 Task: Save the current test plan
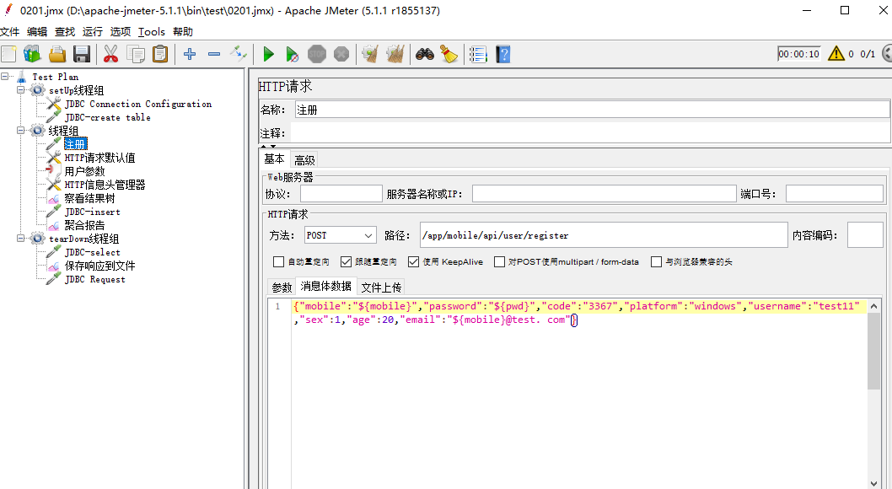80,54
